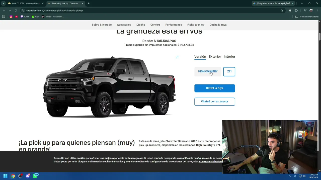The image size is (321, 180).
Task: Go to Ficha técnica section
Action: pyautogui.click(x=196, y=25)
